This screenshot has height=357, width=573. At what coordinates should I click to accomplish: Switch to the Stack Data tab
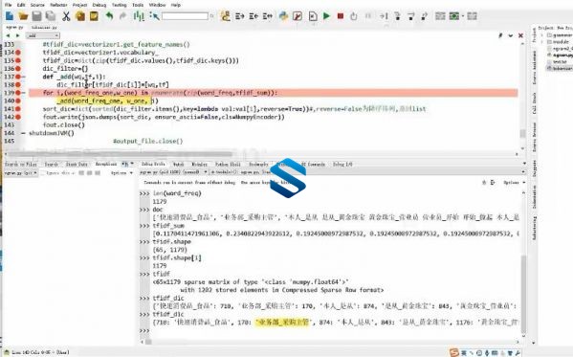(x=77, y=165)
